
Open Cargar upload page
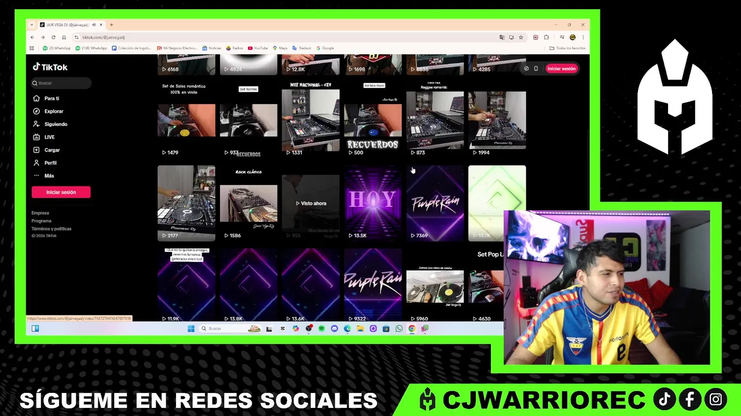(x=46, y=150)
